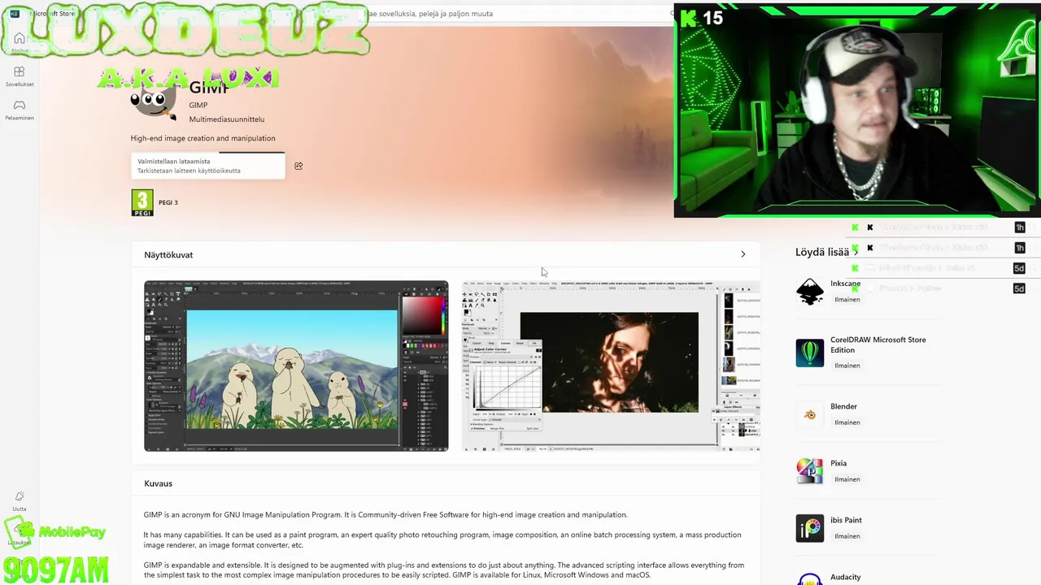
Task: Open the ibis Paint app title
Action: 846,520
